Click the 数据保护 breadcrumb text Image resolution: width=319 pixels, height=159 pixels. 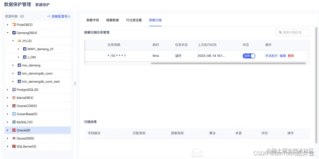43,5
